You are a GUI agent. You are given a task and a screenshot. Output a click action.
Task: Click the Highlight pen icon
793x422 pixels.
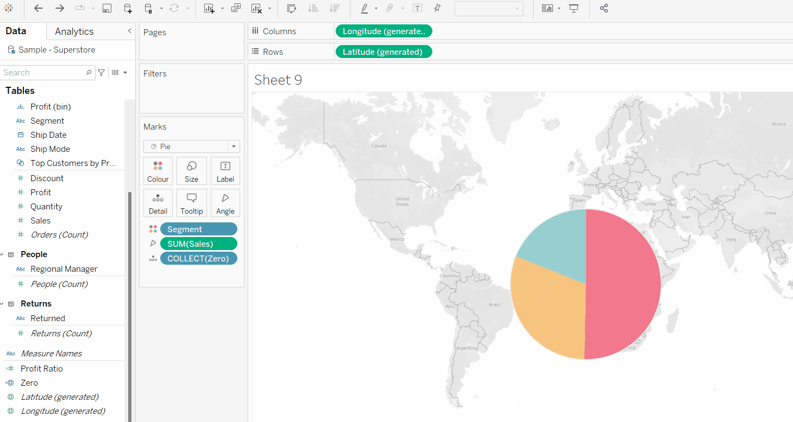coord(364,8)
